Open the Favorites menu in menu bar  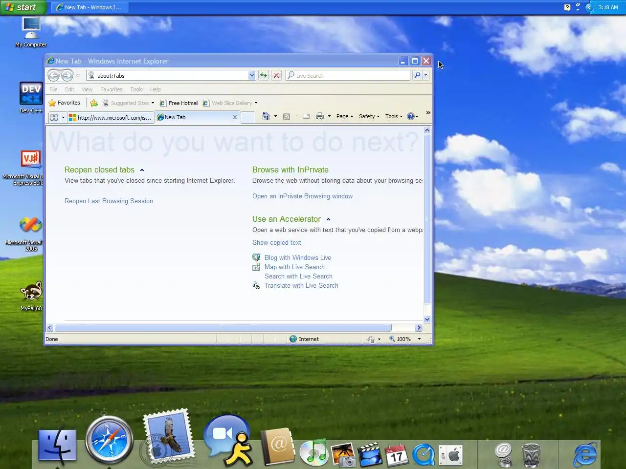(112, 89)
